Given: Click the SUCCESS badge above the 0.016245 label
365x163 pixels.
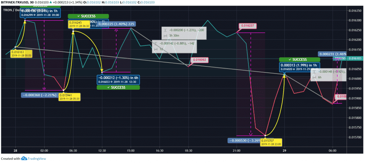Looking at the screenshot, I should tap(88, 16).
